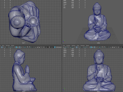Toggle Grid display in front view toolbar

click(77, 47)
